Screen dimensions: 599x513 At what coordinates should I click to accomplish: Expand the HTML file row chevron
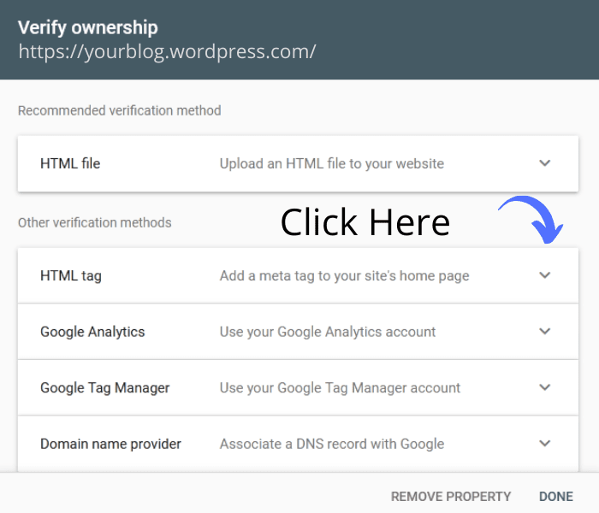tap(545, 163)
